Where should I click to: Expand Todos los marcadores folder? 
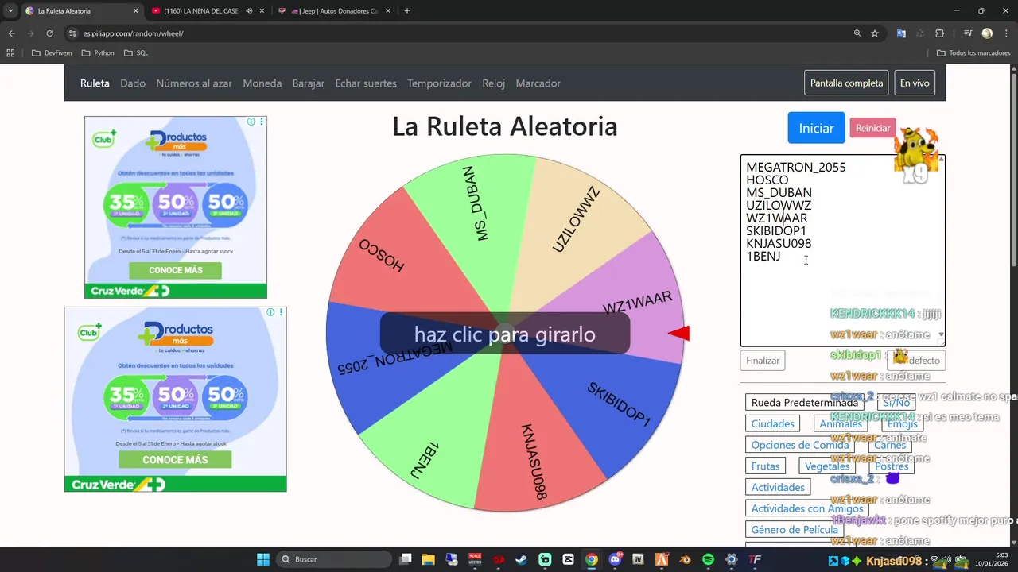[x=974, y=53]
